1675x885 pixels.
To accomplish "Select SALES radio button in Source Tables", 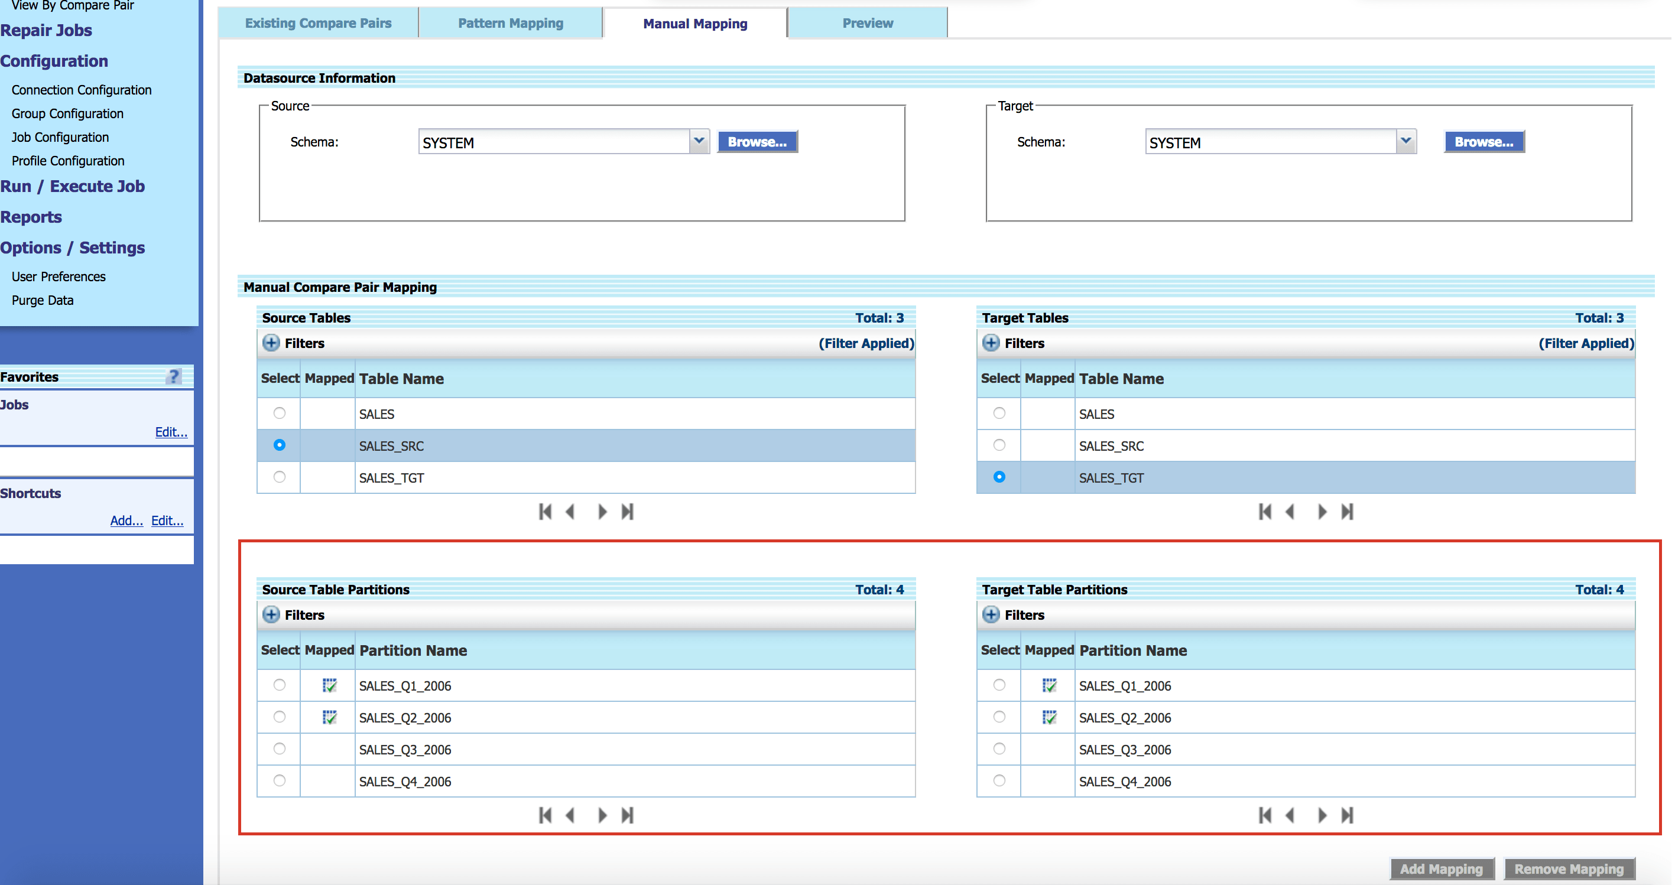I will 279,414.
